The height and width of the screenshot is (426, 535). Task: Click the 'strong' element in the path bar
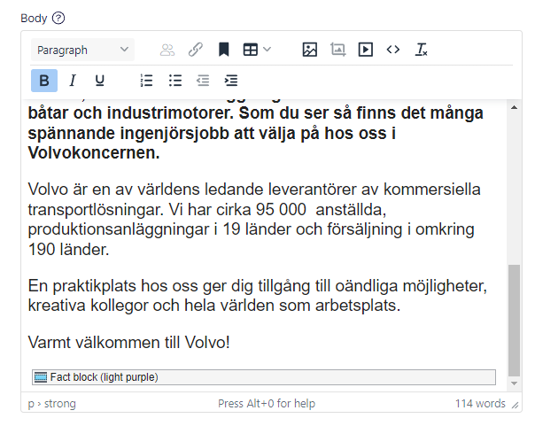(x=62, y=404)
